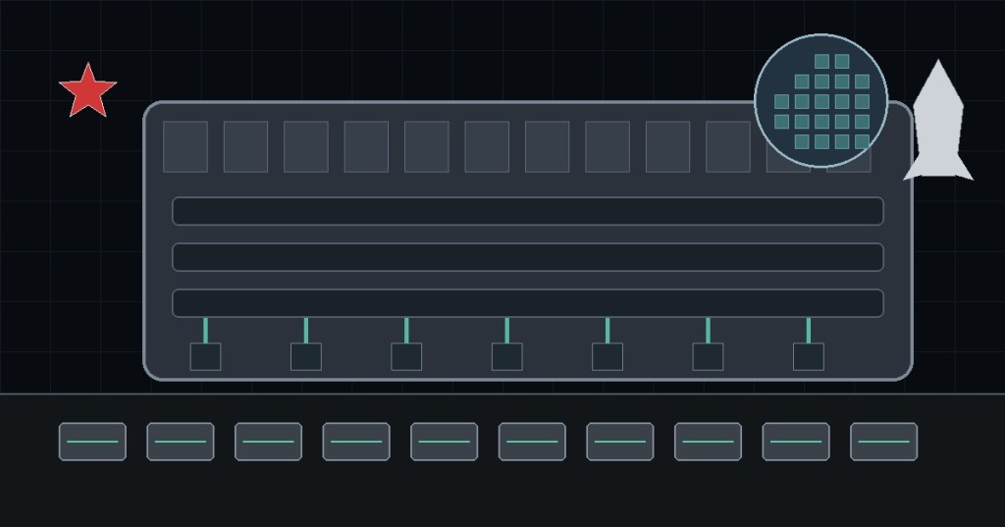Select the seventh small connected square from left
The width and height of the screenshot is (1005, 527).
(x=809, y=357)
